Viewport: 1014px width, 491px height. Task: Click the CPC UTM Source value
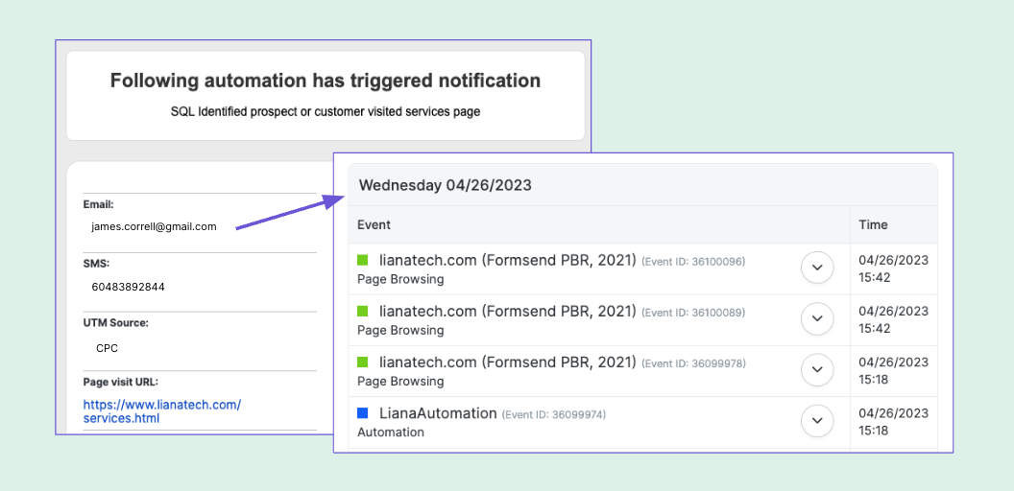click(107, 348)
